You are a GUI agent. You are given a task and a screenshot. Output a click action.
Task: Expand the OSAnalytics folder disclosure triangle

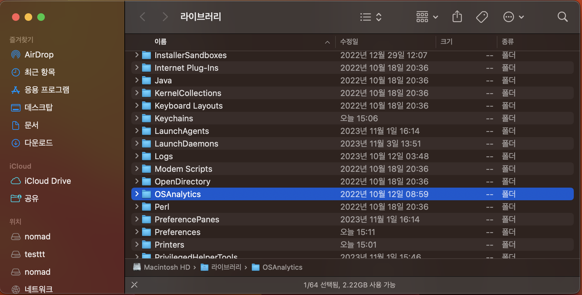136,194
